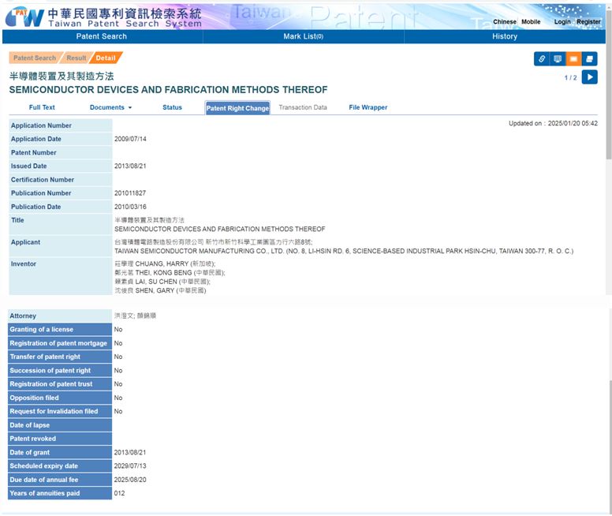
Task: Open the File Wrapper tab
Action: 368,107
